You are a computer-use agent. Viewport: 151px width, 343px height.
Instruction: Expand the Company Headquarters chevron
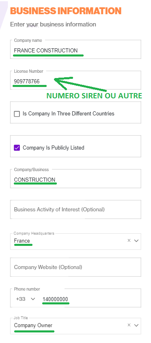[136, 241]
